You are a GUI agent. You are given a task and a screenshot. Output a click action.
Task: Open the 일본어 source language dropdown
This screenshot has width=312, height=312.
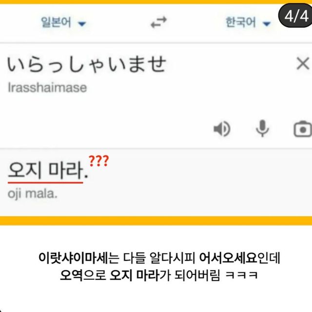tap(63, 22)
